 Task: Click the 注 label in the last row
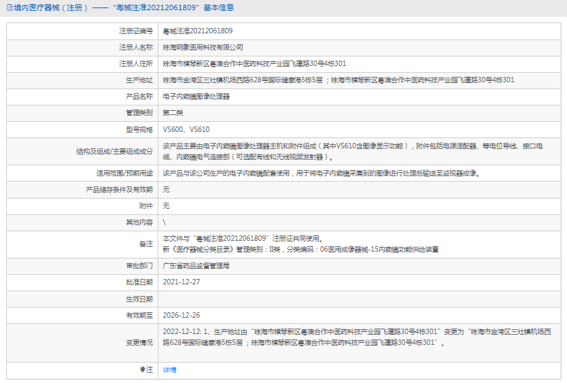coord(150,369)
